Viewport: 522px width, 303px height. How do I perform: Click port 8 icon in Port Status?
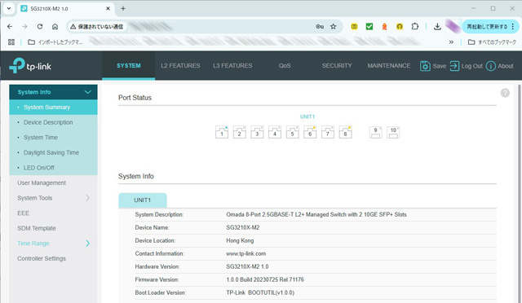coord(345,132)
